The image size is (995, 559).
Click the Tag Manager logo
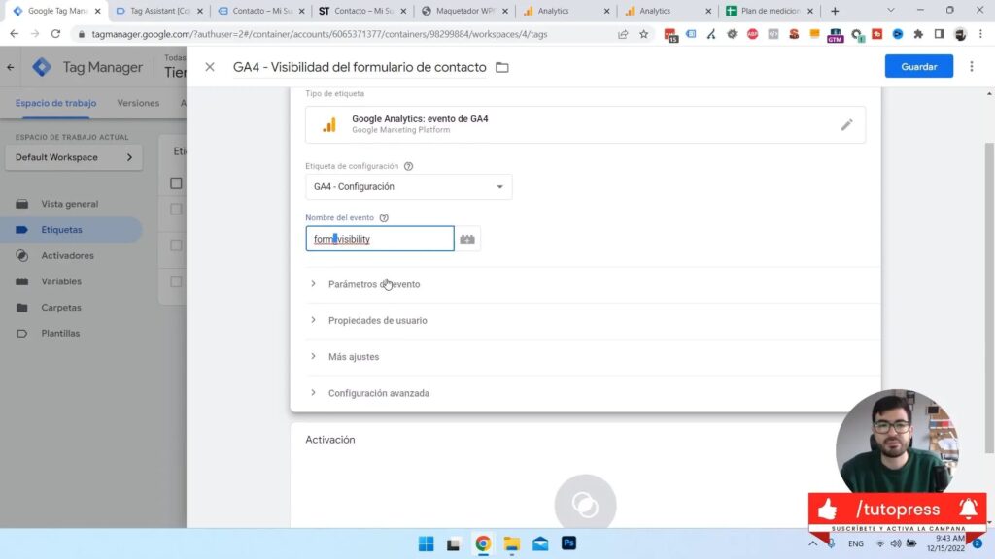[42, 67]
